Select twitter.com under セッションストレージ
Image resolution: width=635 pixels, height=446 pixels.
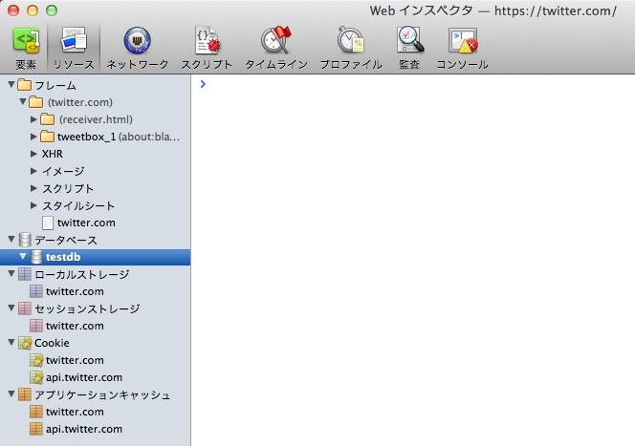[75, 326]
